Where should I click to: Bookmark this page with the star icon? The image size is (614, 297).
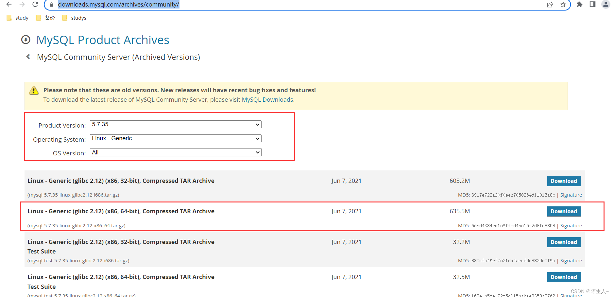pos(563,5)
